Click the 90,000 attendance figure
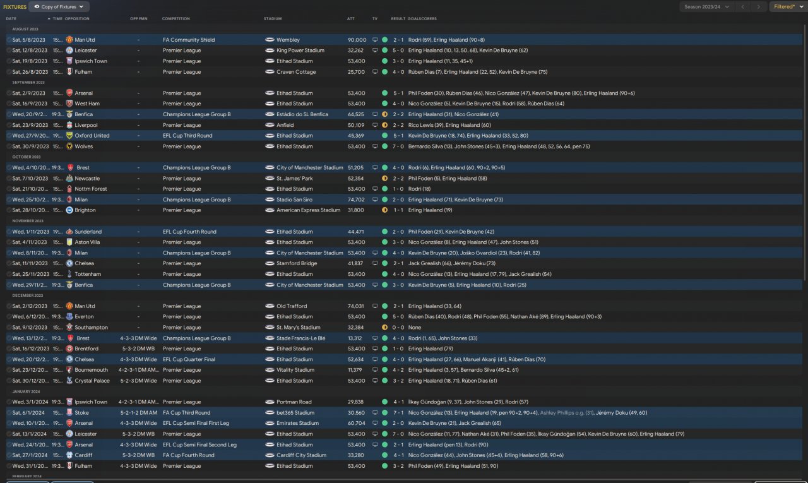Viewport: 808px width, 483px height. coord(357,40)
